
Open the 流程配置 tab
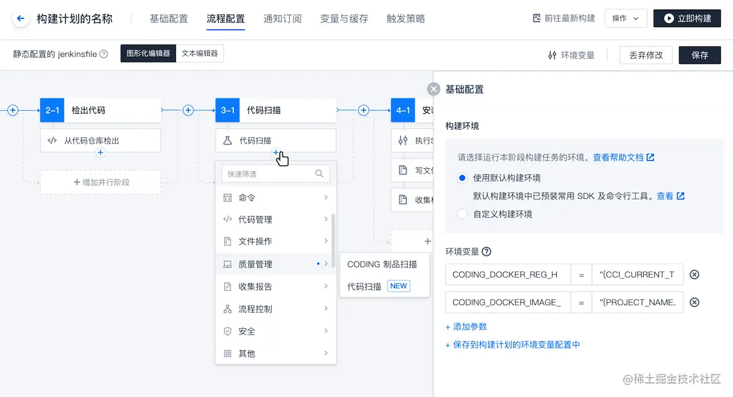(226, 19)
